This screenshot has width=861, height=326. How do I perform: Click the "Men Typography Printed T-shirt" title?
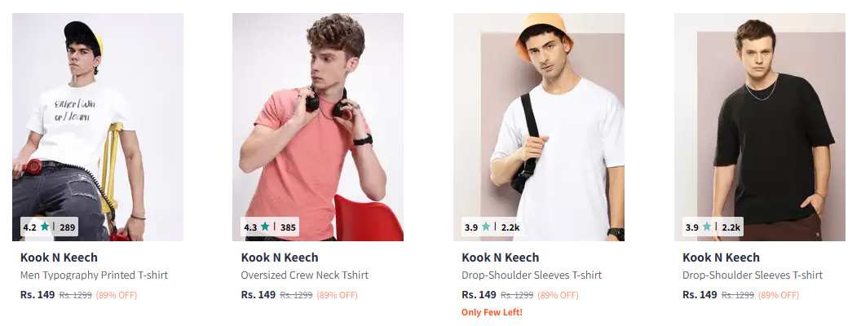(94, 275)
